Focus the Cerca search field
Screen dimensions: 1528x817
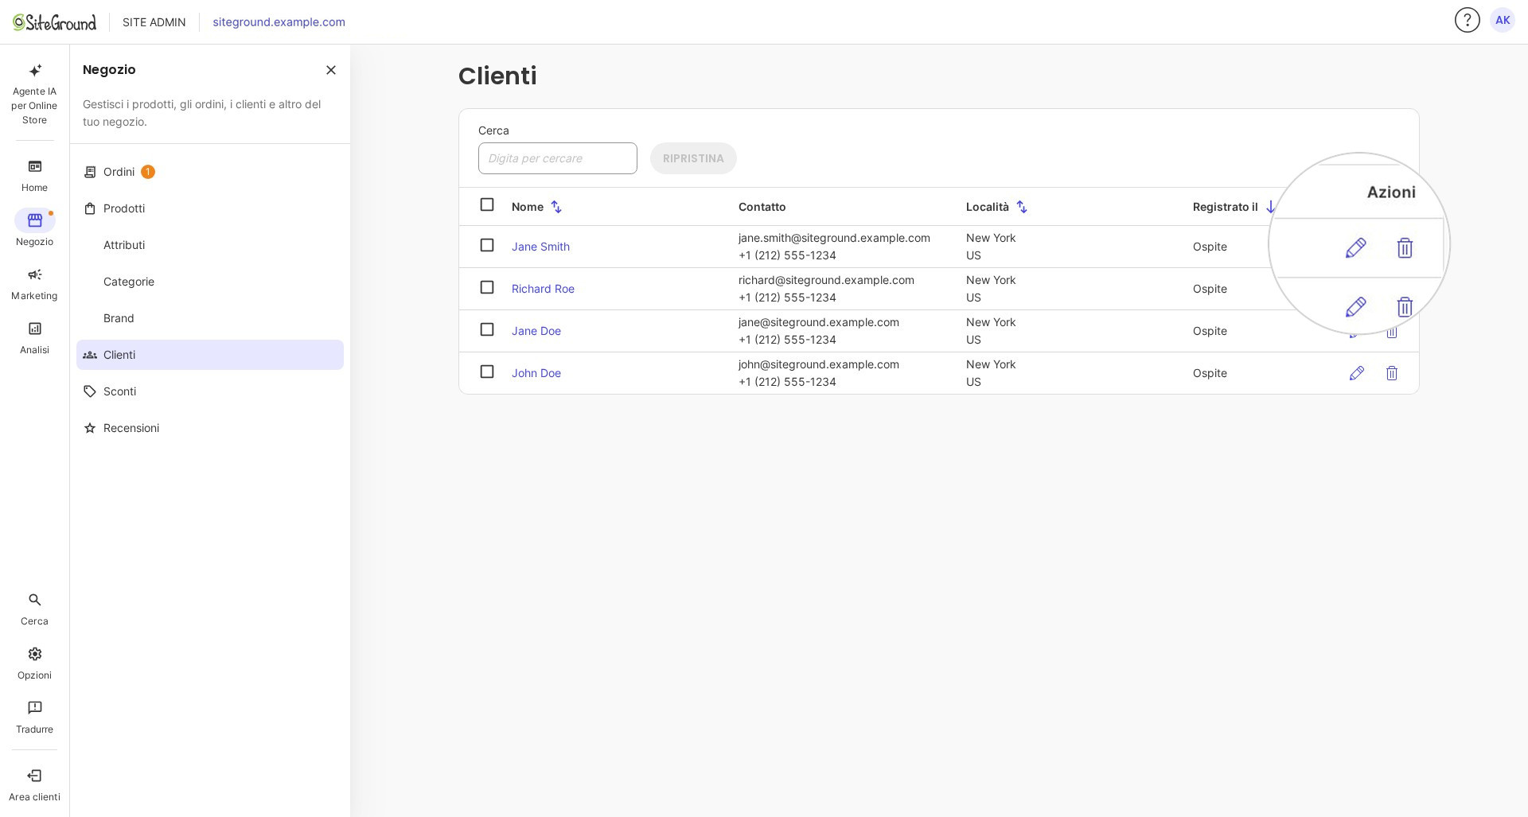558,158
